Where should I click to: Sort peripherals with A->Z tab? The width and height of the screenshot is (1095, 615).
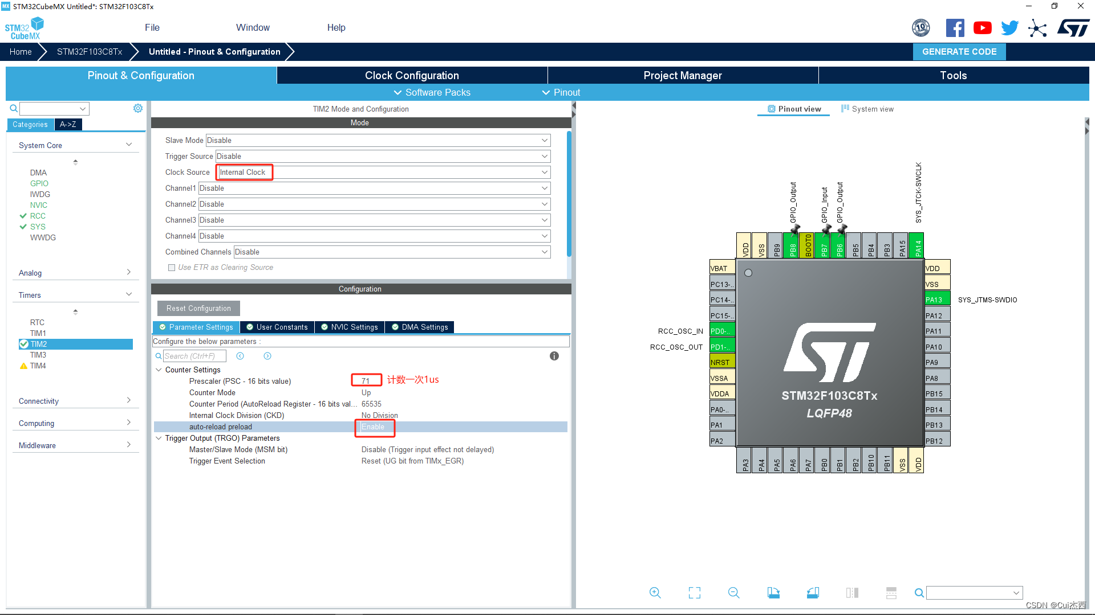point(68,124)
